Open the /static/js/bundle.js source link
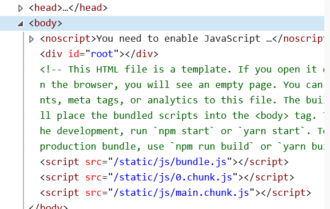The height and width of the screenshot is (209, 330). pyautogui.click(x=170, y=162)
